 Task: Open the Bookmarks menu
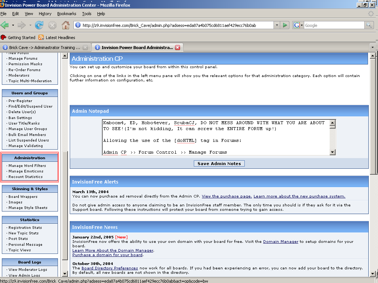click(x=66, y=14)
